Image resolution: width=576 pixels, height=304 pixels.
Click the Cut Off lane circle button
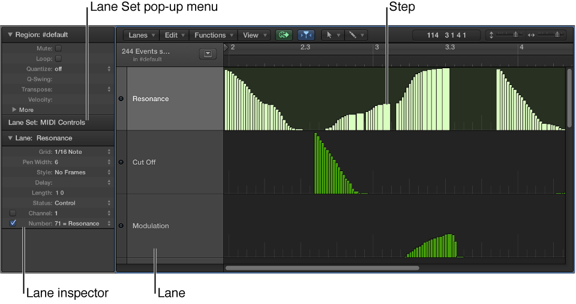pyautogui.click(x=121, y=162)
